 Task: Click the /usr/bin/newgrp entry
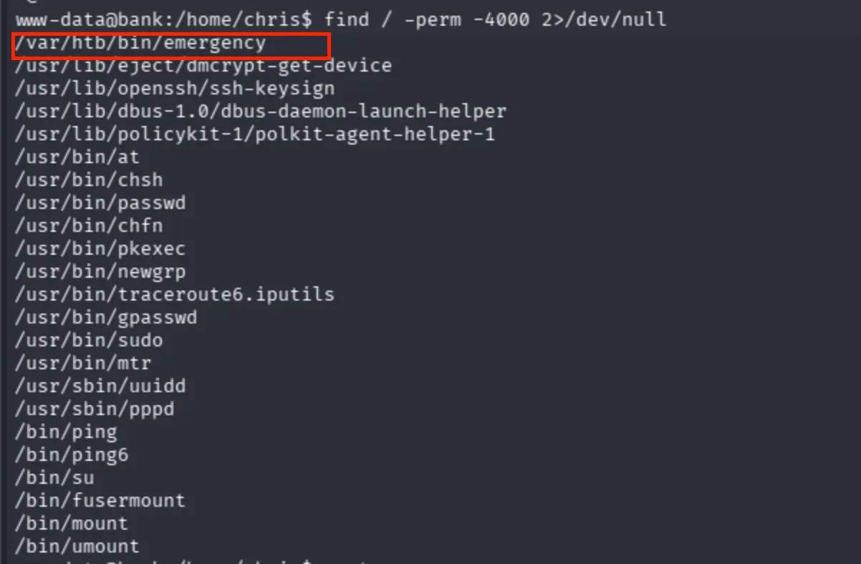(x=100, y=271)
